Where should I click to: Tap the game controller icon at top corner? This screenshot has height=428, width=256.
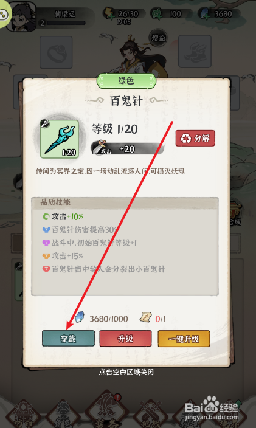pyautogui.click(x=4, y=14)
